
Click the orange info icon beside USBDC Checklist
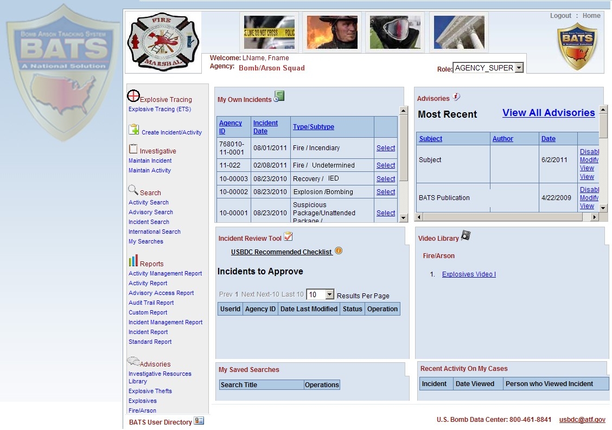pos(339,251)
